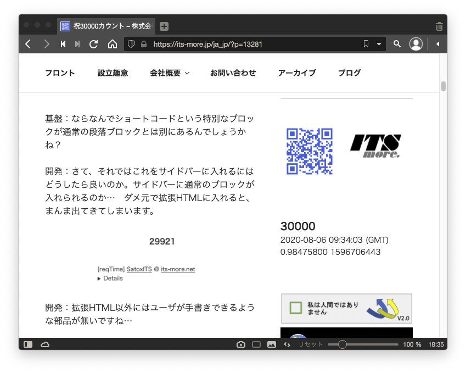Open the address bar dropdown arrow

point(379,44)
